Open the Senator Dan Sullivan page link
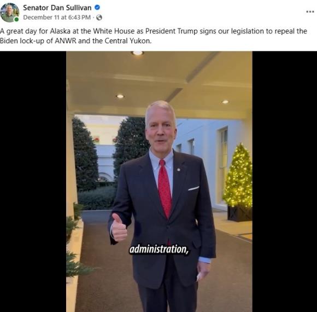The width and height of the screenshot is (317, 312). tap(57, 8)
